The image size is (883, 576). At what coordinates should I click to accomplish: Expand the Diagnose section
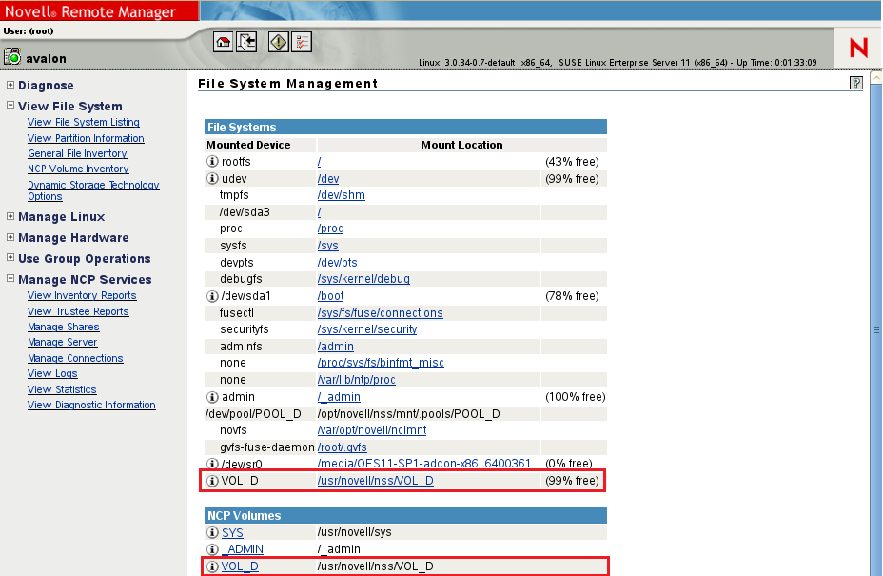coord(10,85)
